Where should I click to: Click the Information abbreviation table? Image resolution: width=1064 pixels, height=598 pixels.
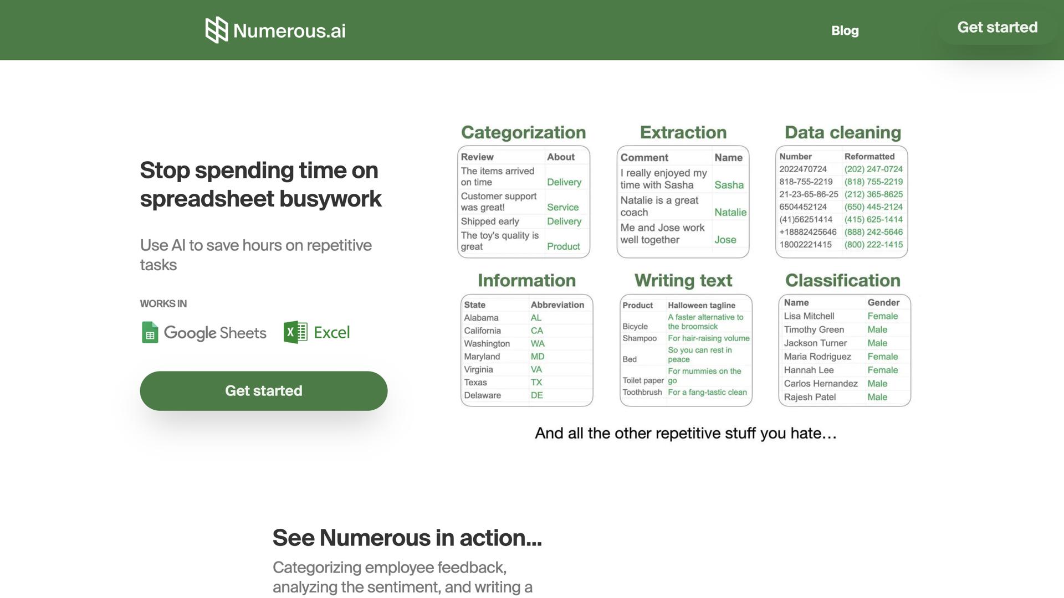point(526,350)
